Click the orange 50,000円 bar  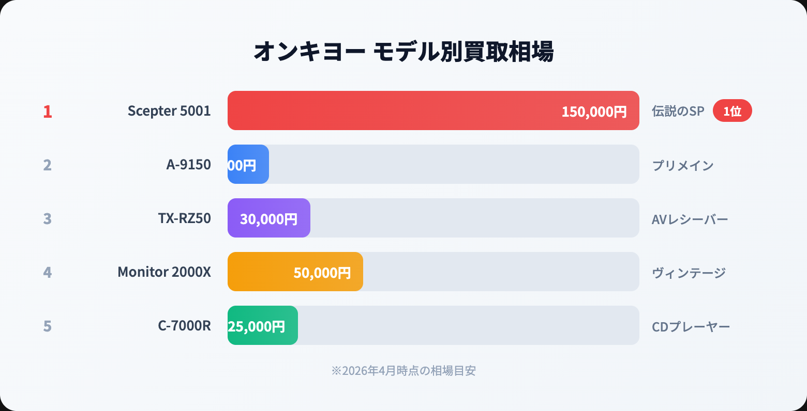pyautogui.click(x=295, y=272)
